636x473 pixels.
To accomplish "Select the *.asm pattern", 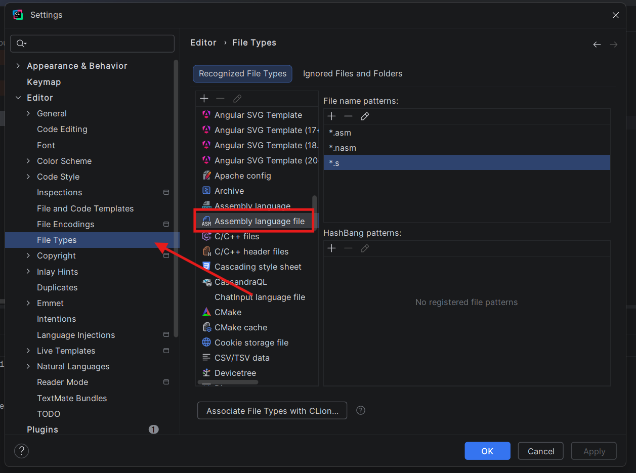I will pyautogui.click(x=467, y=133).
